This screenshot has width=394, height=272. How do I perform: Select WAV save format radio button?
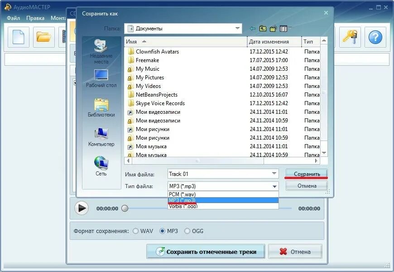coord(135,231)
